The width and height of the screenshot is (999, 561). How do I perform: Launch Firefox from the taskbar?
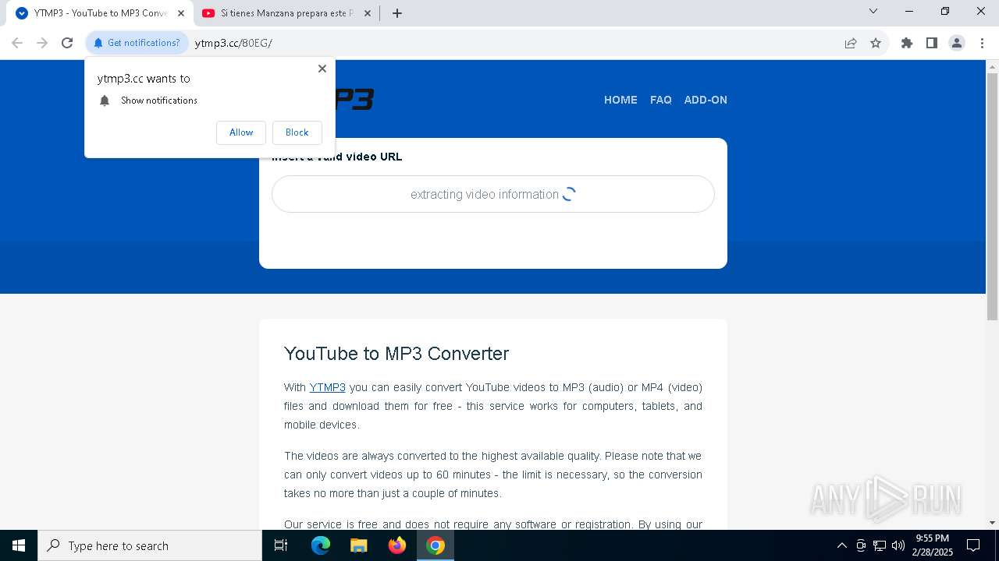coord(397,545)
